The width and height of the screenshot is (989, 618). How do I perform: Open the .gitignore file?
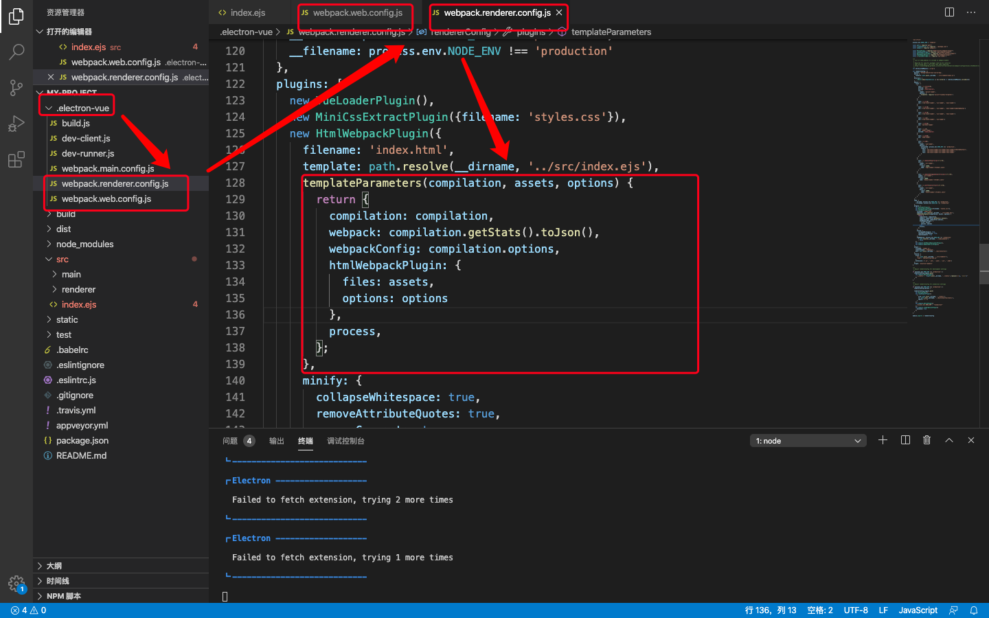[x=121, y=395]
